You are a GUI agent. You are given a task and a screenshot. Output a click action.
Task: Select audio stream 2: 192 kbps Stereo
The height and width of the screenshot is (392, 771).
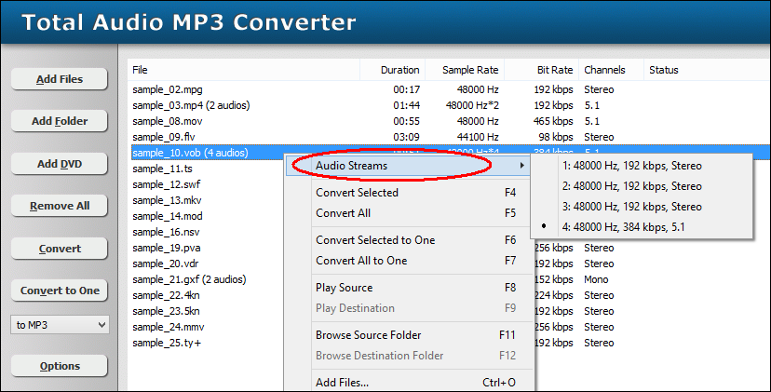pos(642,186)
